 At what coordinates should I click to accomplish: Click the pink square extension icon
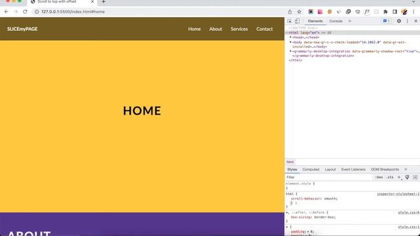point(320,12)
